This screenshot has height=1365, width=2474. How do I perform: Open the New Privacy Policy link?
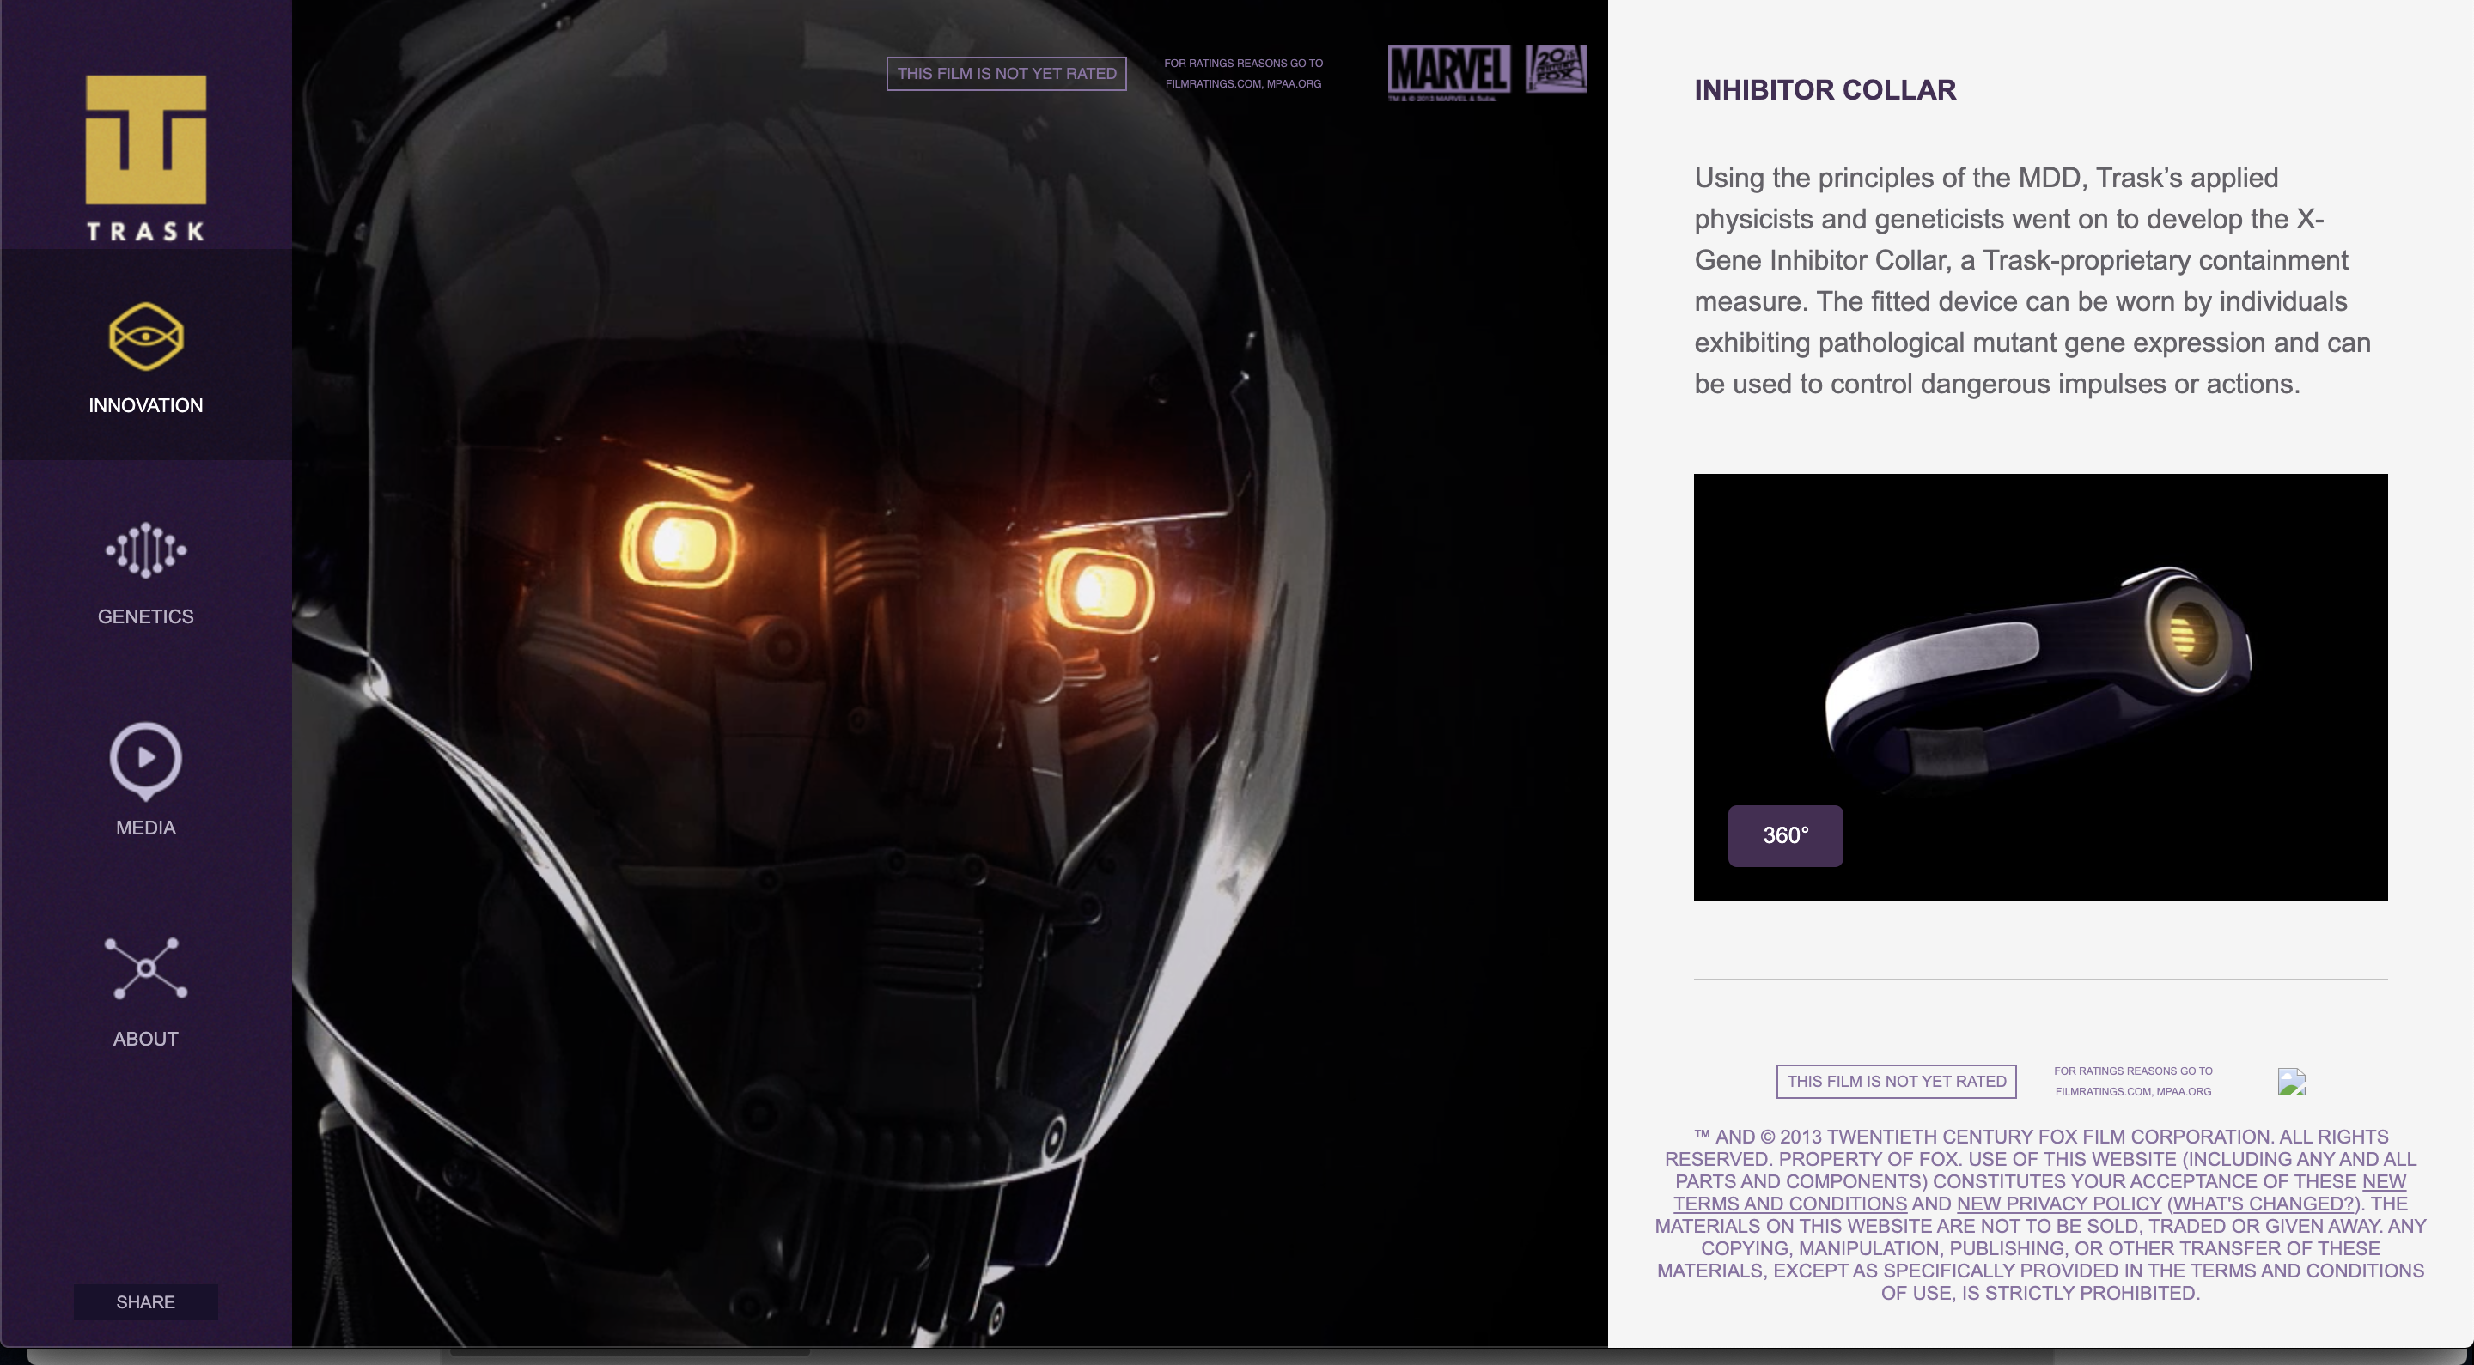pyautogui.click(x=2058, y=1204)
